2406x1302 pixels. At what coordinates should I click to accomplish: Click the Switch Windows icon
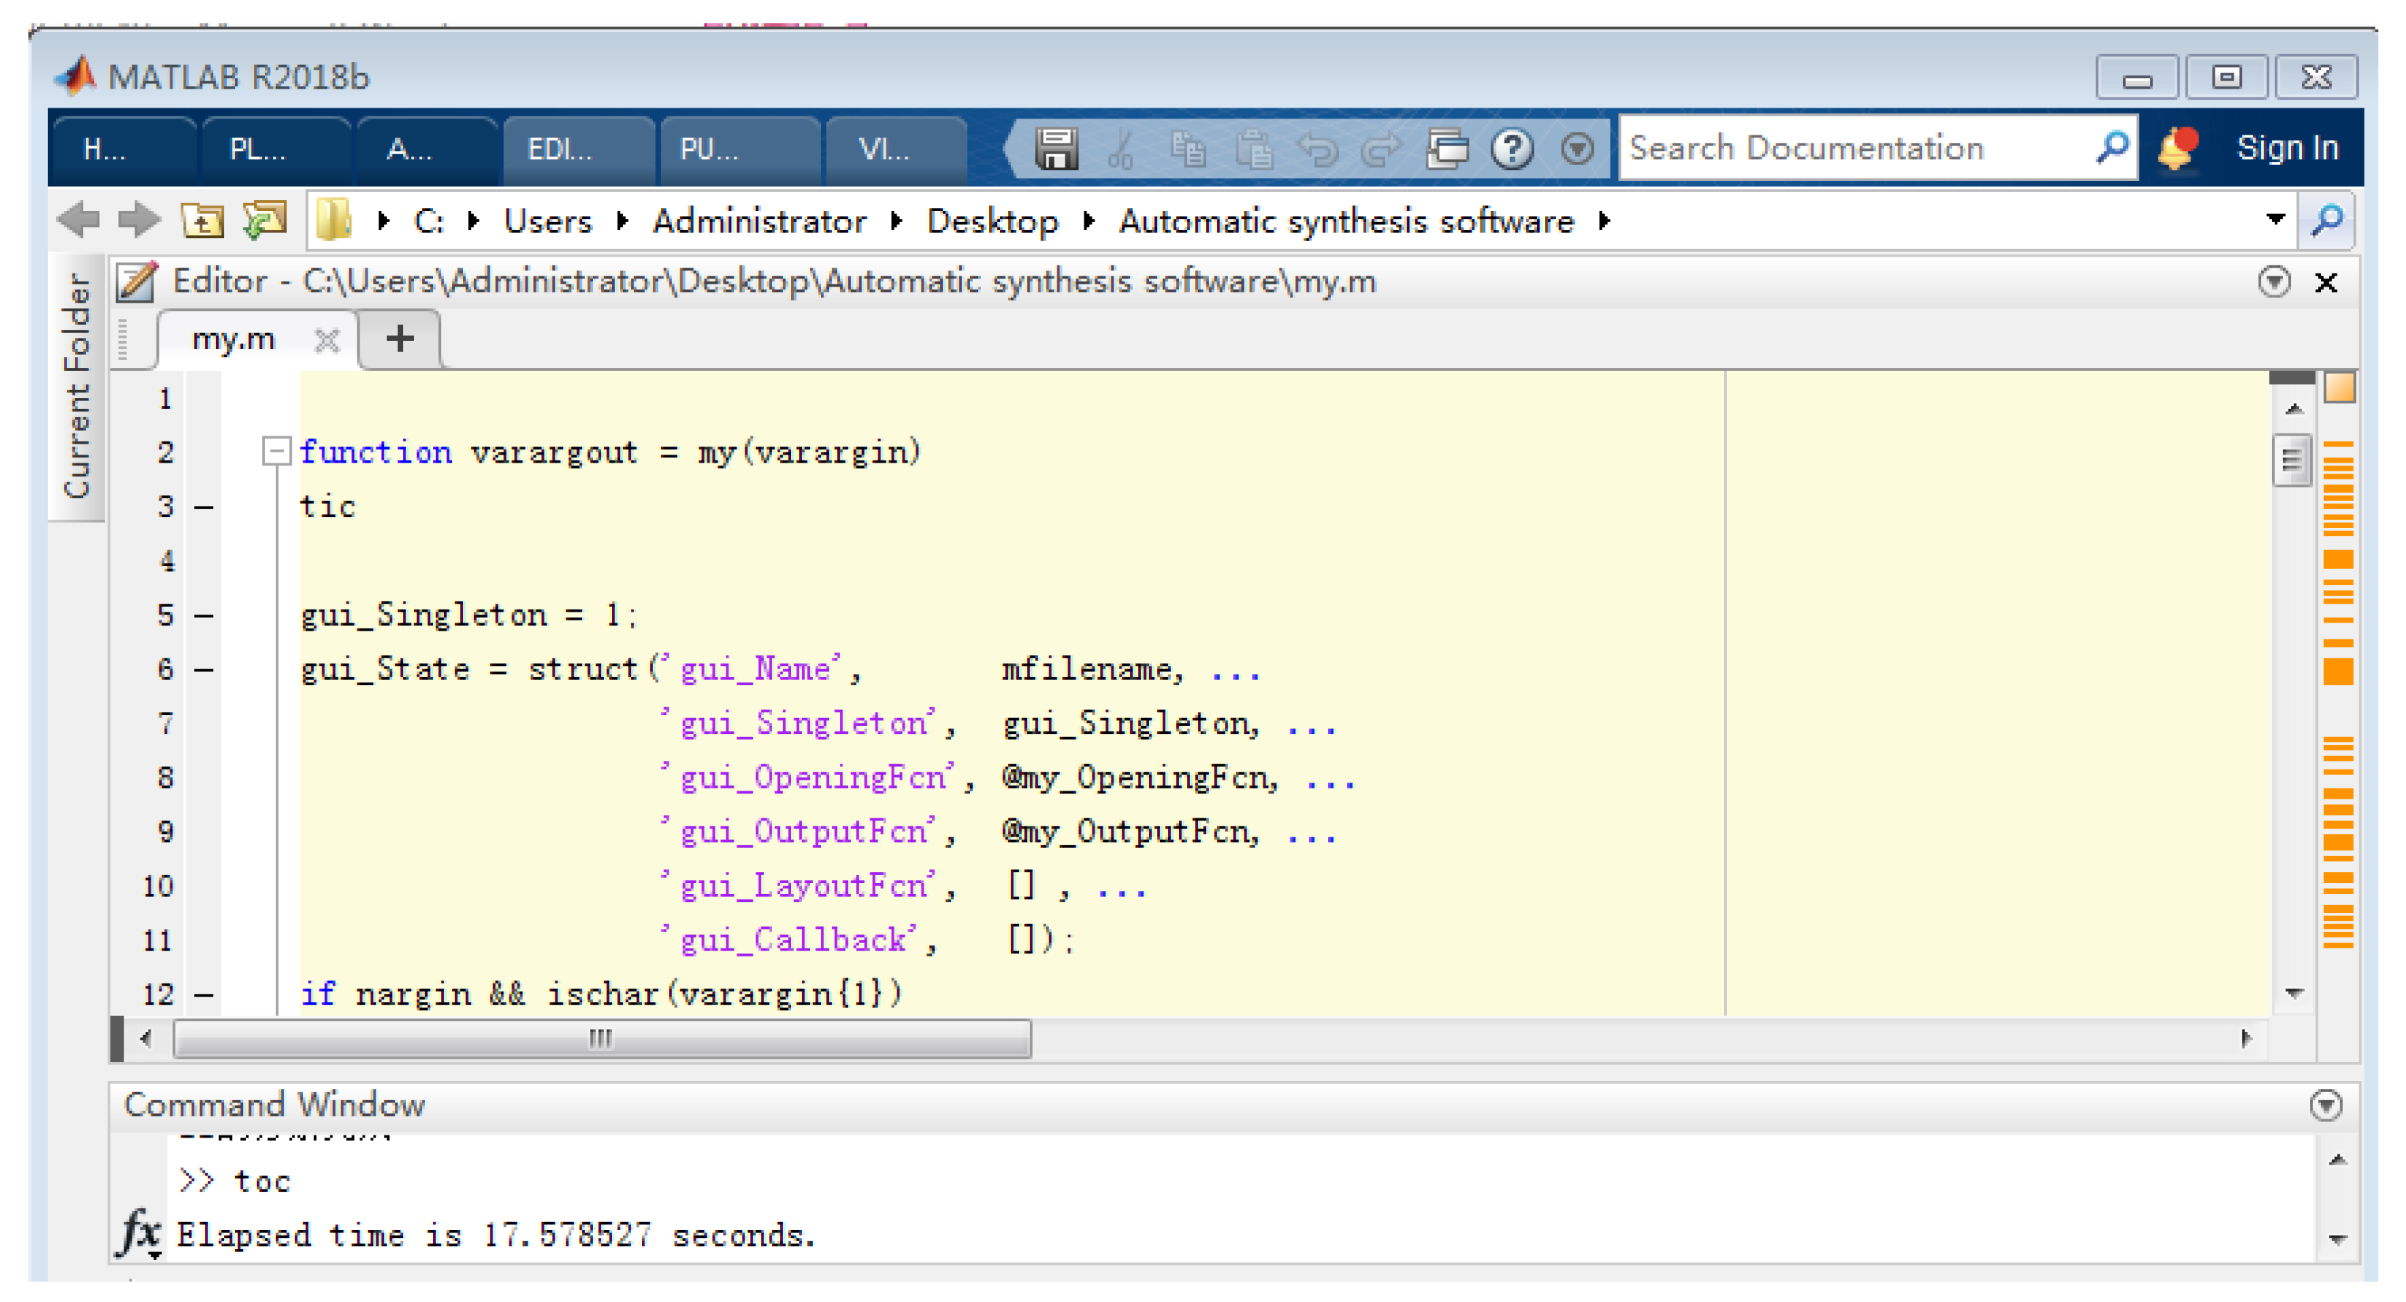(1447, 148)
